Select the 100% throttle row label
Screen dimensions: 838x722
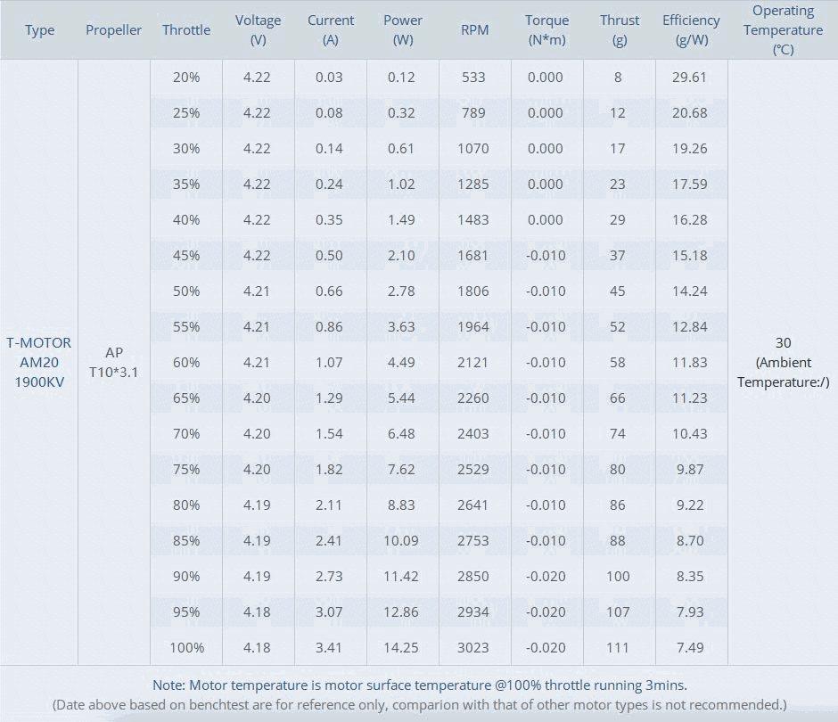pyautogui.click(x=186, y=648)
